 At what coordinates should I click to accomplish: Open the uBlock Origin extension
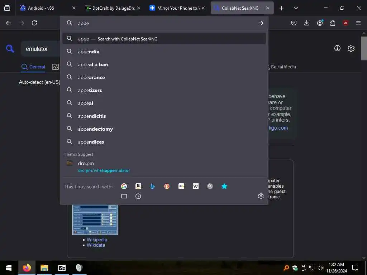345,23
